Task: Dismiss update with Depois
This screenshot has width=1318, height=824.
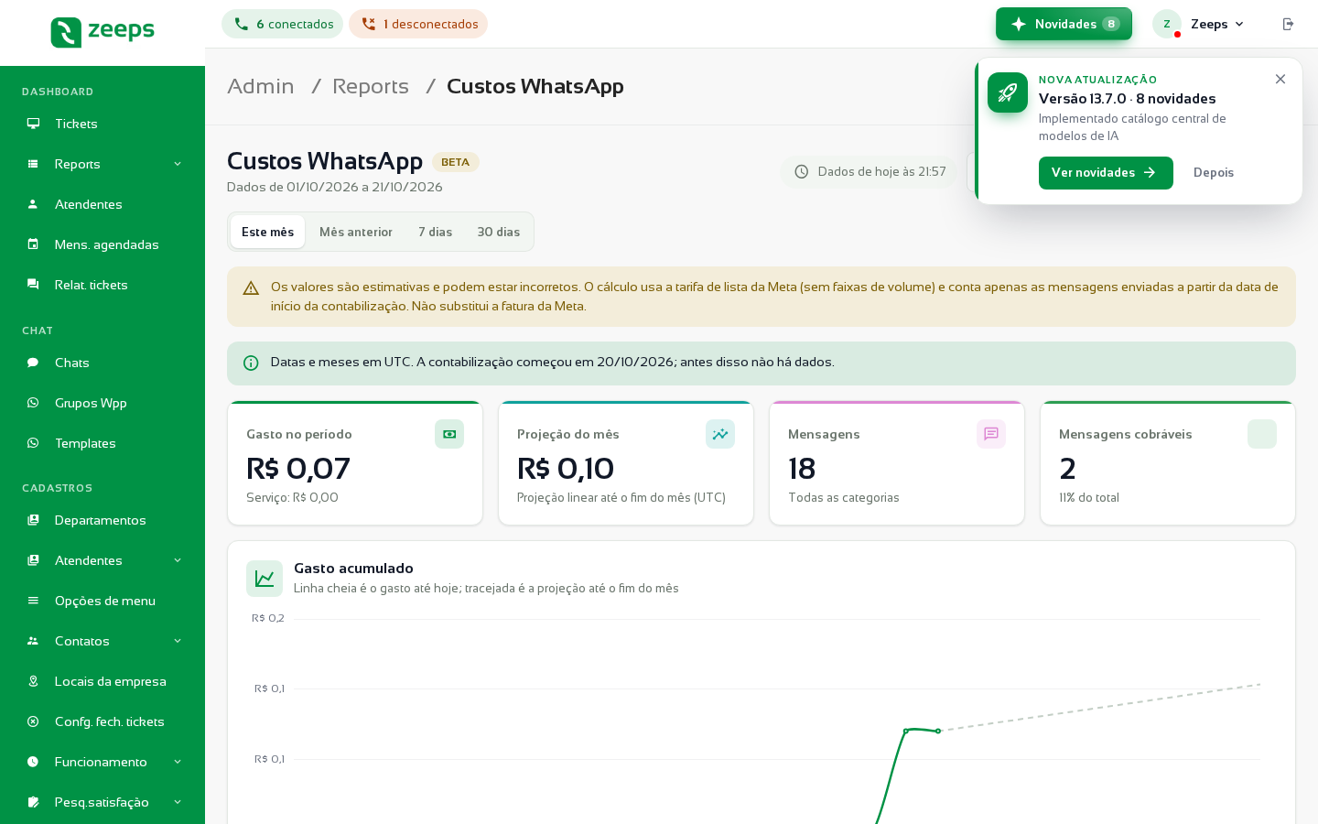Action: coord(1214,173)
